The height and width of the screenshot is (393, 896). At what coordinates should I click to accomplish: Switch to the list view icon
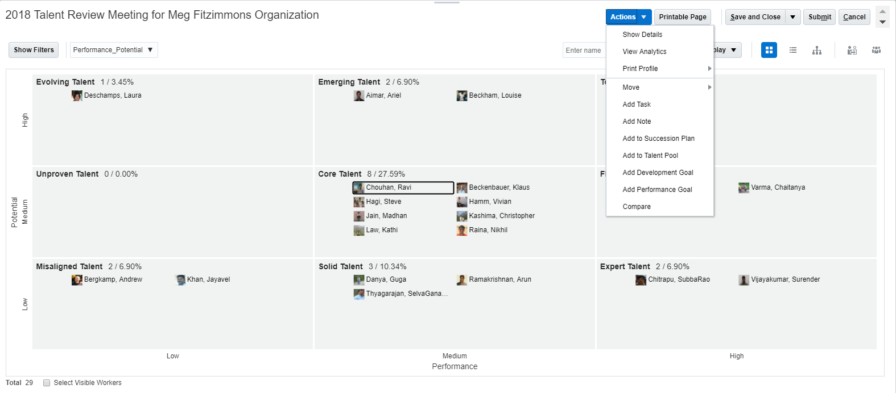click(793, 50)
